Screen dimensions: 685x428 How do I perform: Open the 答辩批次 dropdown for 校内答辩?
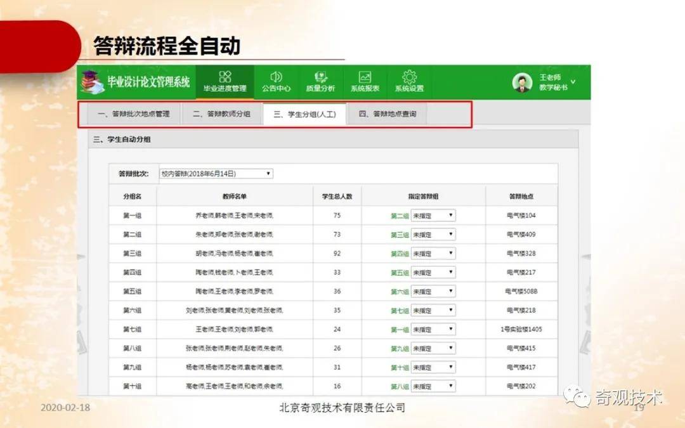[216, 174]
